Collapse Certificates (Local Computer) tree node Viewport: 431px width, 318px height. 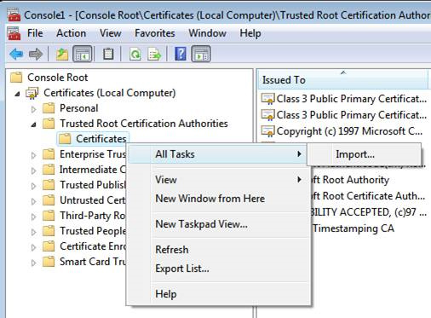click(18, 94)
